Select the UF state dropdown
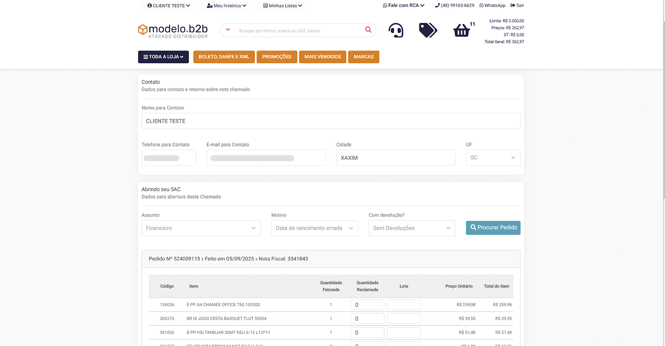This screenshot has height=346, width=665. (493, 158)
